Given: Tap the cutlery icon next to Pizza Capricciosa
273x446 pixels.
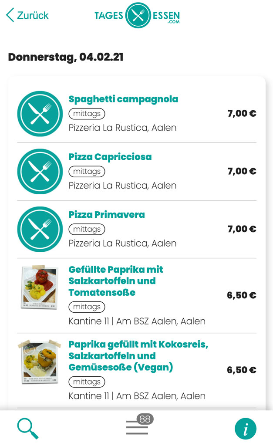Looking at the screenshot, I should tap(39, 172).
